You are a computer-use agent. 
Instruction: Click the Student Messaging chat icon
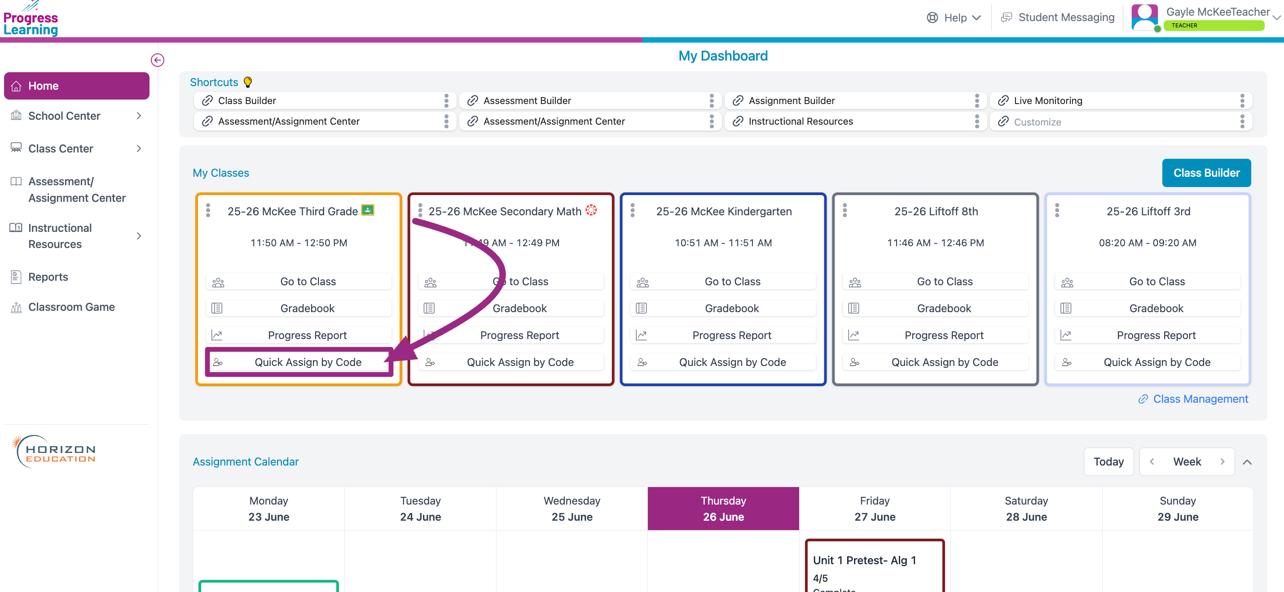1007,17
